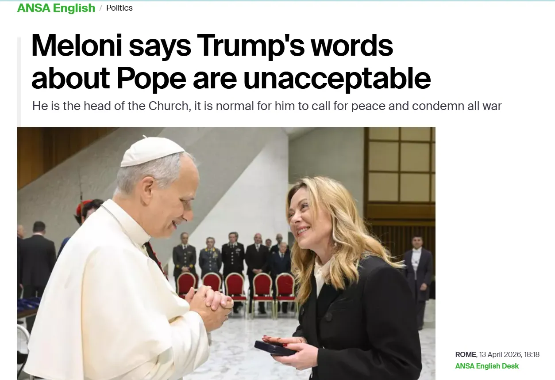The width and height of the screenshot is (555, 380).
Task: Click the subheadline about head of the Church
Action: coord(267,106)
